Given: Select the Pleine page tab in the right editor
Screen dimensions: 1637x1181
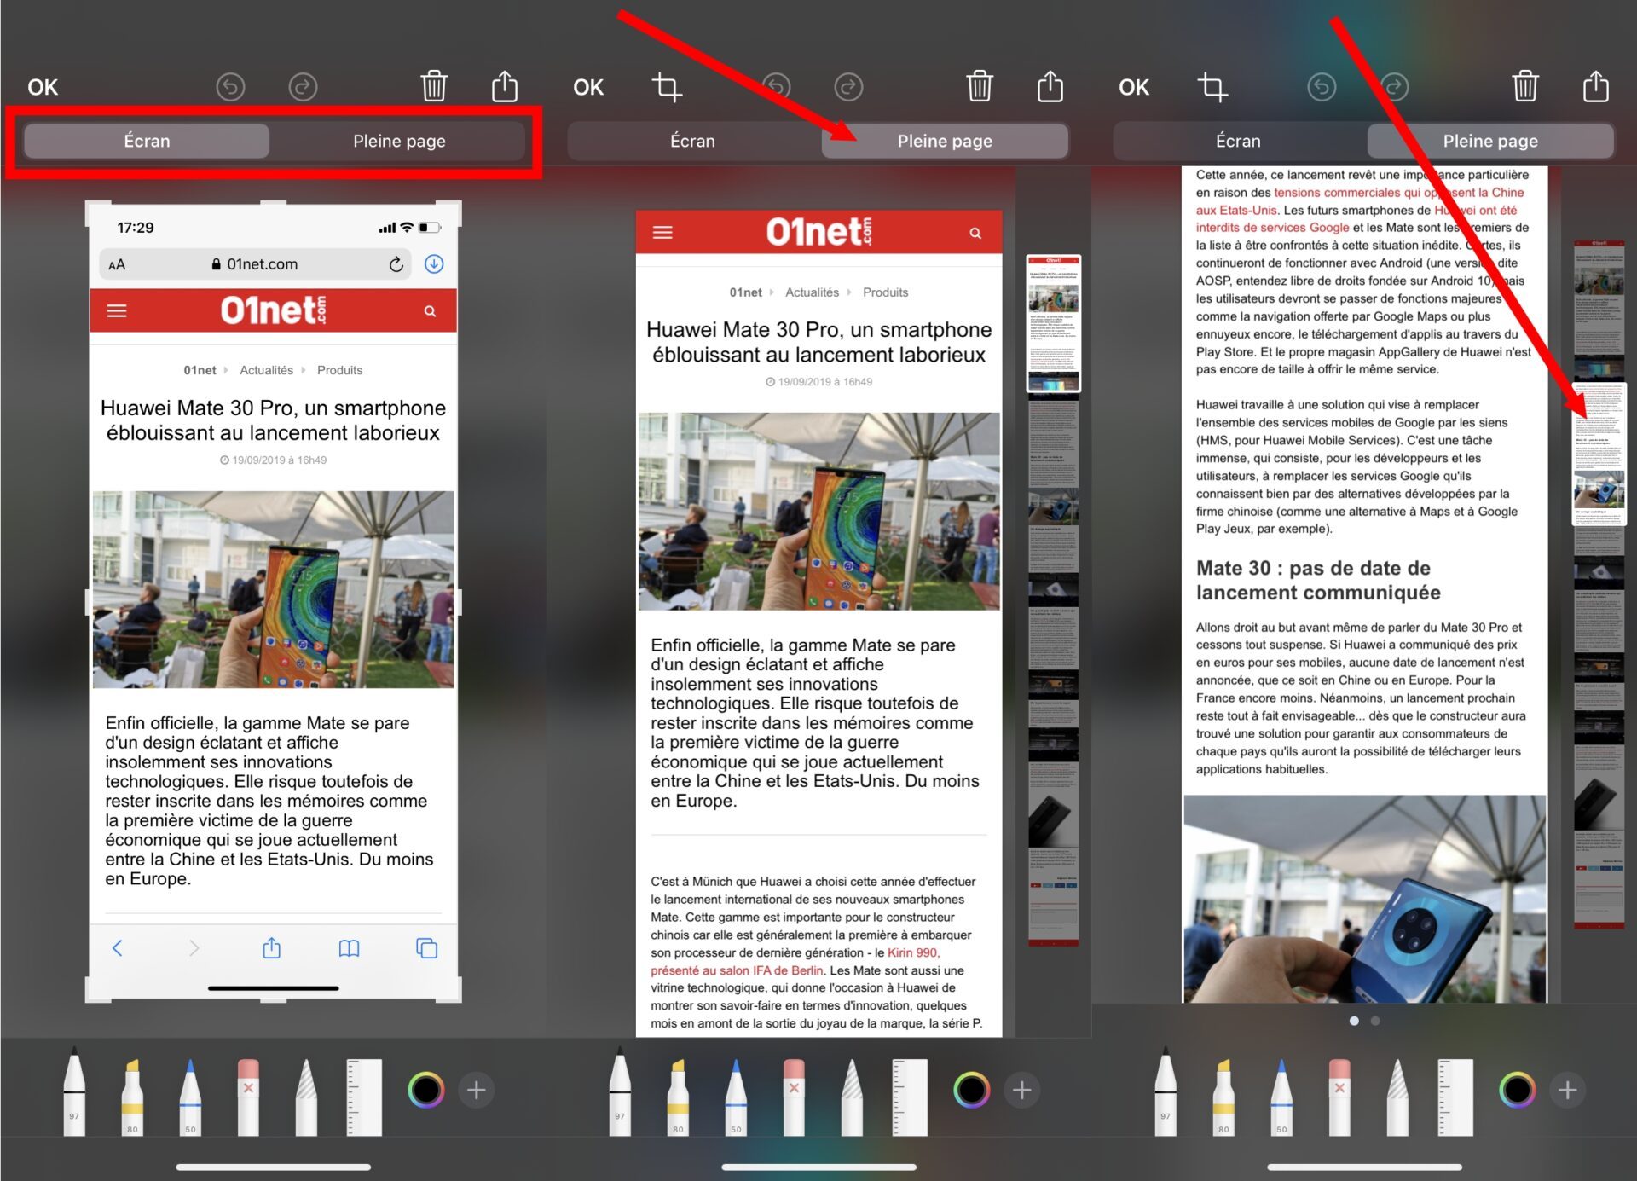Looking at the screenshot, I should click(x=1490, y=141).
